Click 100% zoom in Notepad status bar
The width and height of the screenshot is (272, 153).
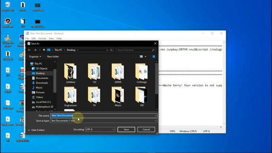click(172, 131)
